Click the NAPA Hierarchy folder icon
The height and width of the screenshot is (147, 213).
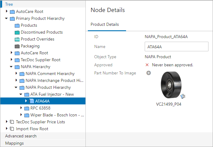pyautogui.click(x=17, y=67)
